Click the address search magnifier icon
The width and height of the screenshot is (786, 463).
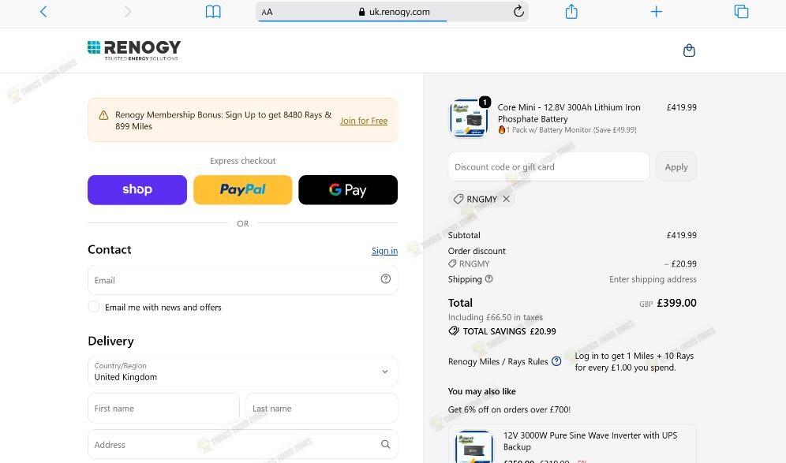(x=385, y=444)
